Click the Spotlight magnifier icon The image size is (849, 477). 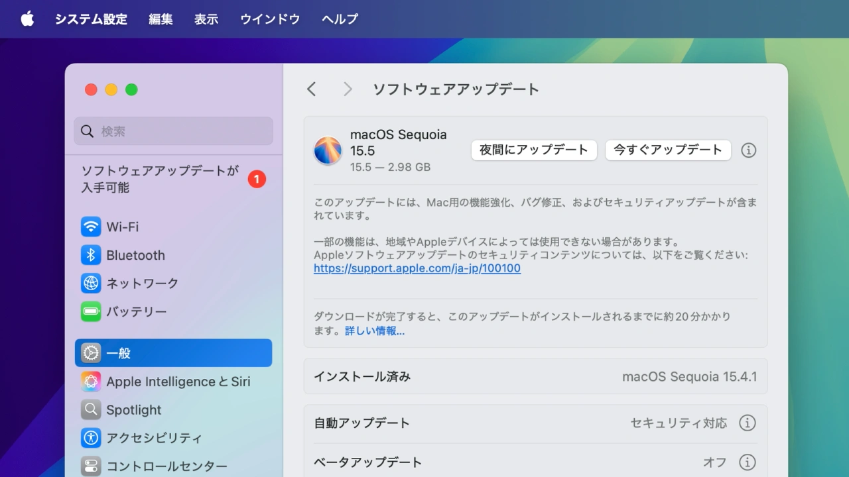coord(91,410)
